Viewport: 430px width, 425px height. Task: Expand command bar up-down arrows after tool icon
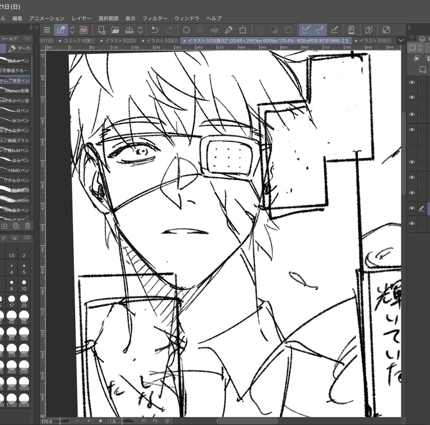tap(72, 30)
